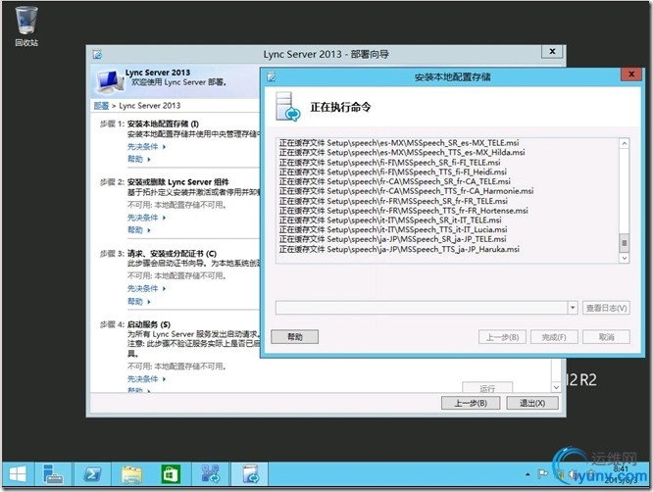This screenshot has height=492, width=653.
Task: Click the output log scrollbar down arrow
Action: click(624, 258)
